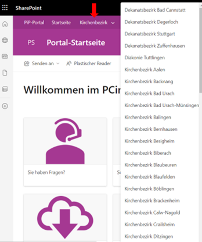Open the Senden an dropdown arrow
Image resolution: width=202 pixels, height=242 pixels.
pos(58,63)
